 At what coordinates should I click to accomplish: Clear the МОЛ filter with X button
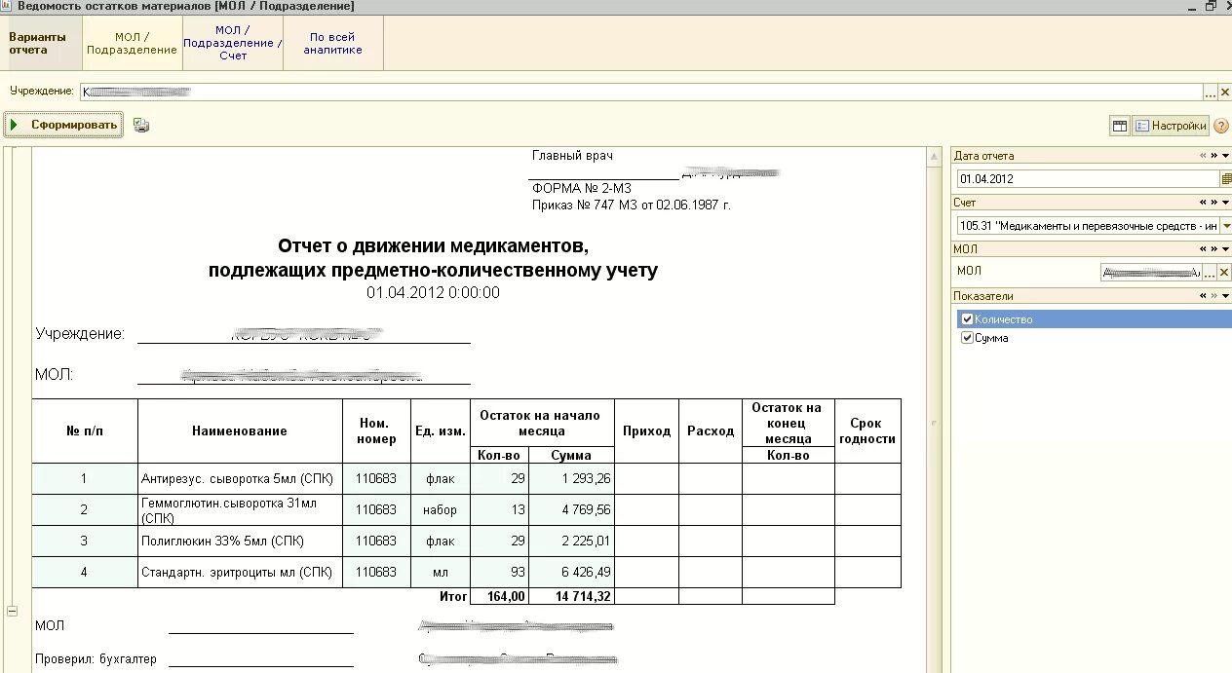(x=1224, y=273)
